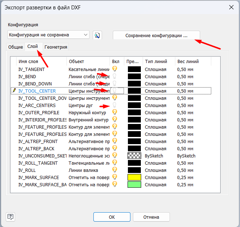Screen dimensions: 240x227
Task: Click Линии валика object cell
Action: 83,170
